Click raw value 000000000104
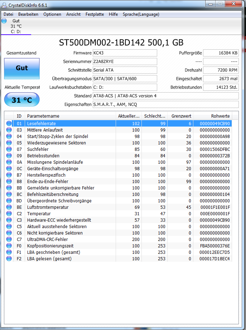The width and height of the screenshot is (246, 330). 215,194
